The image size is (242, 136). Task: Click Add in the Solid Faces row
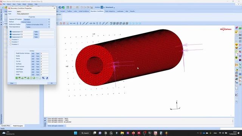pos(33,72)
